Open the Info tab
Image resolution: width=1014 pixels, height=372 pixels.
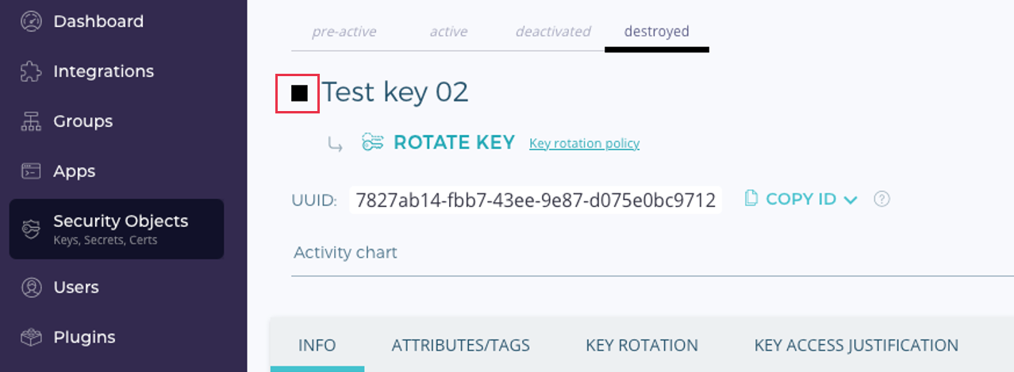pos(317,346)
